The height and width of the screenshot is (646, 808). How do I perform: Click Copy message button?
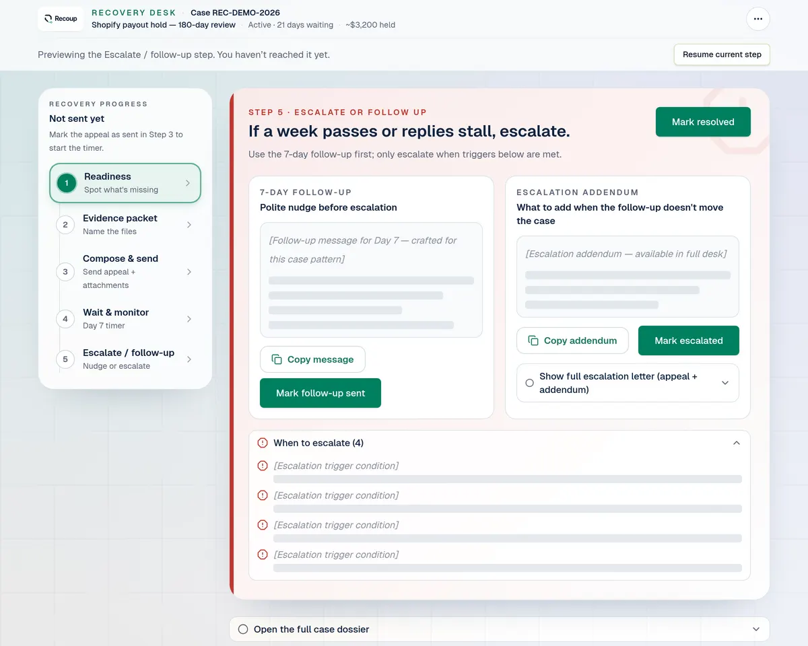point(312,359)
